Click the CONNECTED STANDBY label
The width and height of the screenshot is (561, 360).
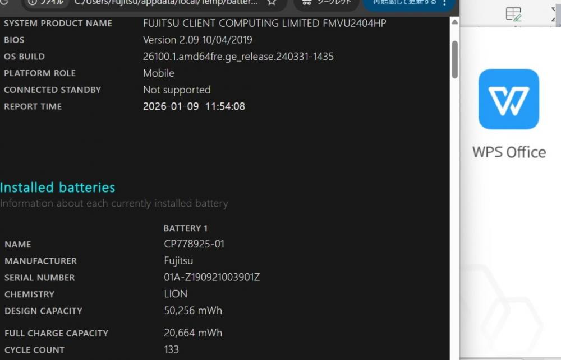[x=52, y=90]
